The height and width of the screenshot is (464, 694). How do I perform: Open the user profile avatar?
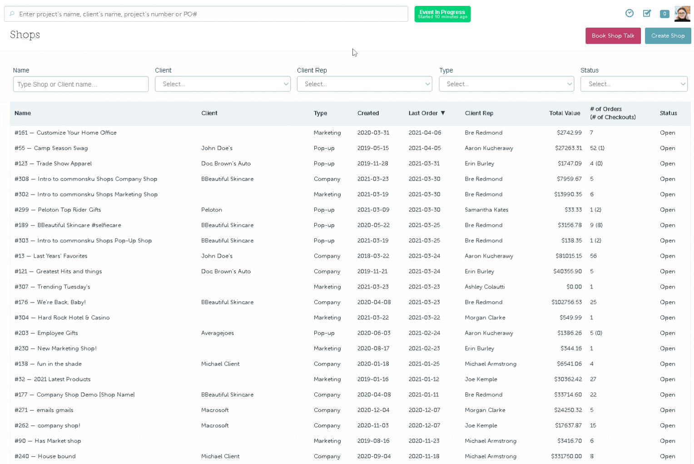(x=682, y=14)
